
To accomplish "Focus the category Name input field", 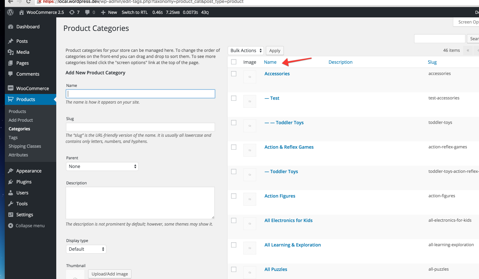I will [140, 94].
